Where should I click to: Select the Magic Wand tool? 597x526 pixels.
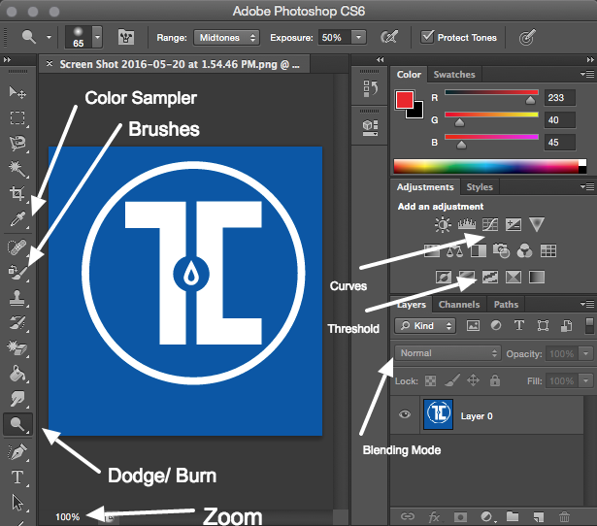coord(17,169)
